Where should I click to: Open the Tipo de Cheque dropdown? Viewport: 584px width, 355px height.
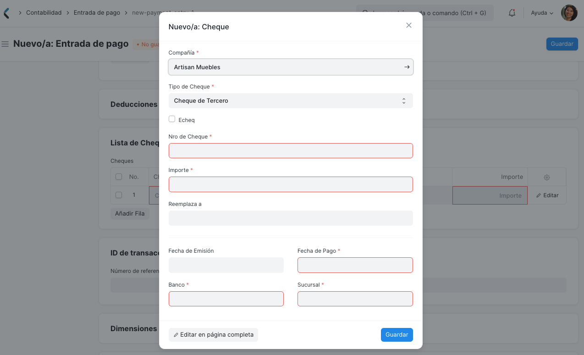click(x=291, y=101)
